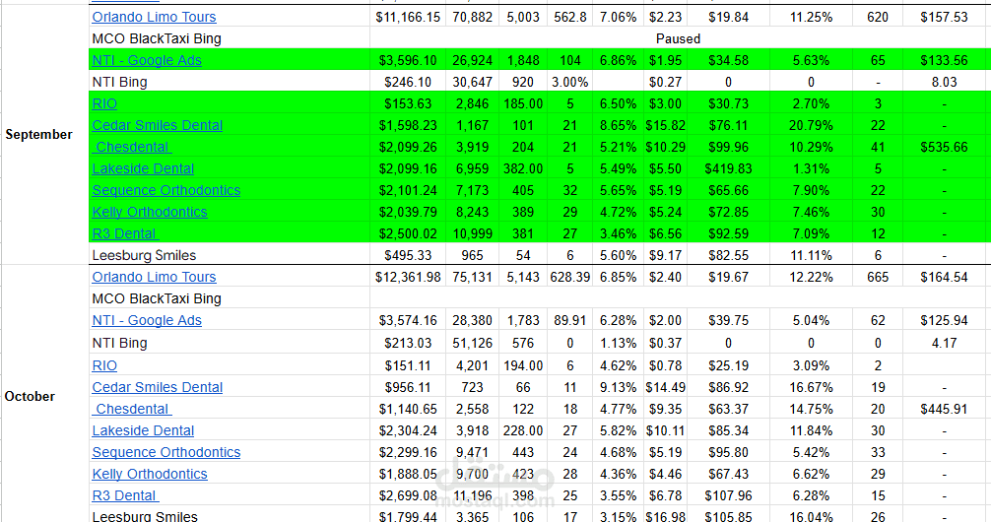991x522 pixels.
Task: Select cell with $157.53
Action: 944,17
